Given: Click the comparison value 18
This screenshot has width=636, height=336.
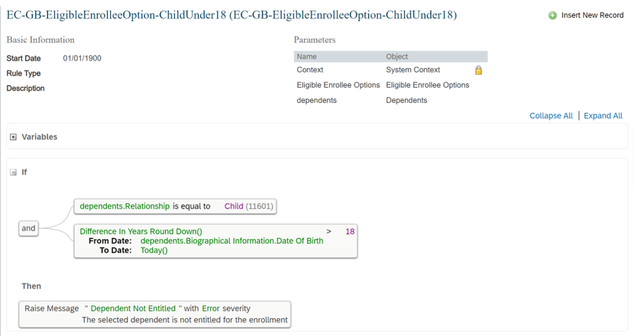Looking at the screenshot, I should click(350, 231).
